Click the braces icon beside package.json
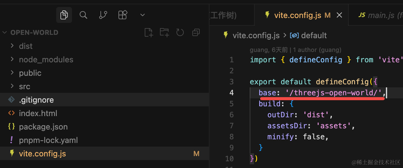This screenshot has width=403, height=168. pos(12,127)
